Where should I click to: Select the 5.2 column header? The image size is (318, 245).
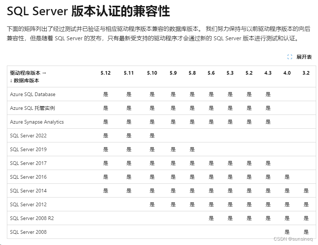pos(249,73)
